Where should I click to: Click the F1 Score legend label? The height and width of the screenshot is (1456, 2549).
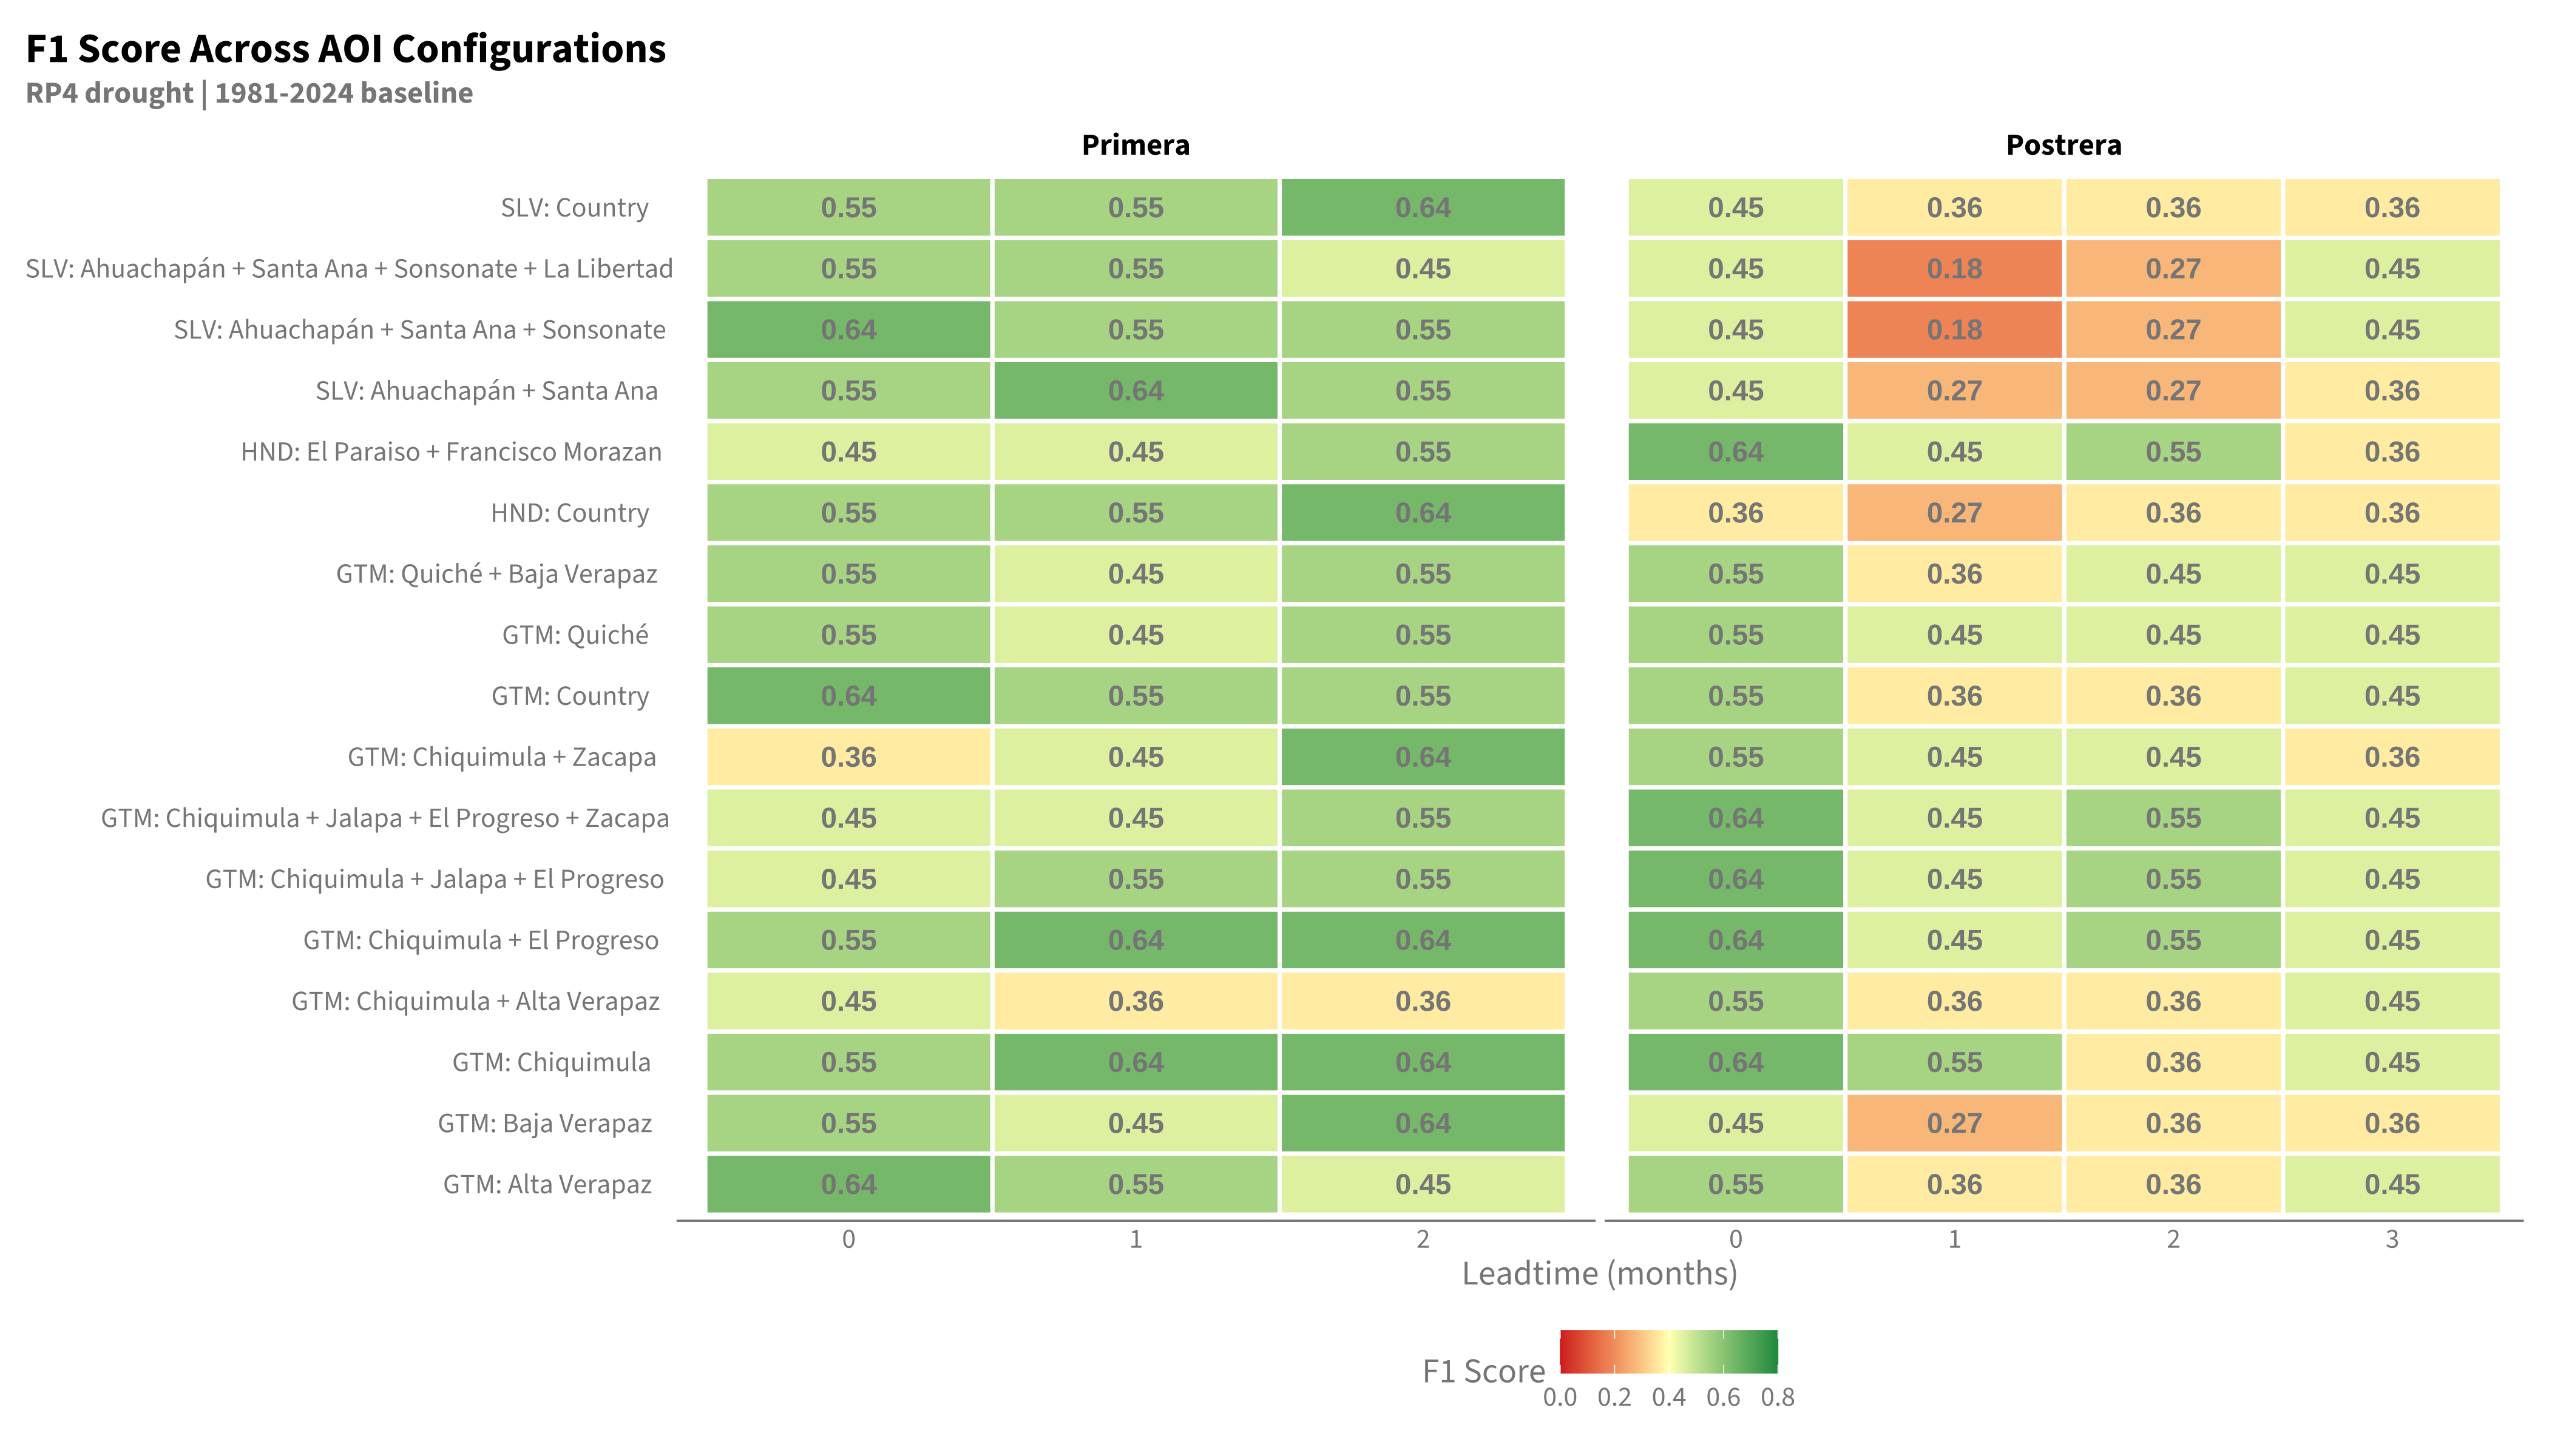pos(1484,1371)
